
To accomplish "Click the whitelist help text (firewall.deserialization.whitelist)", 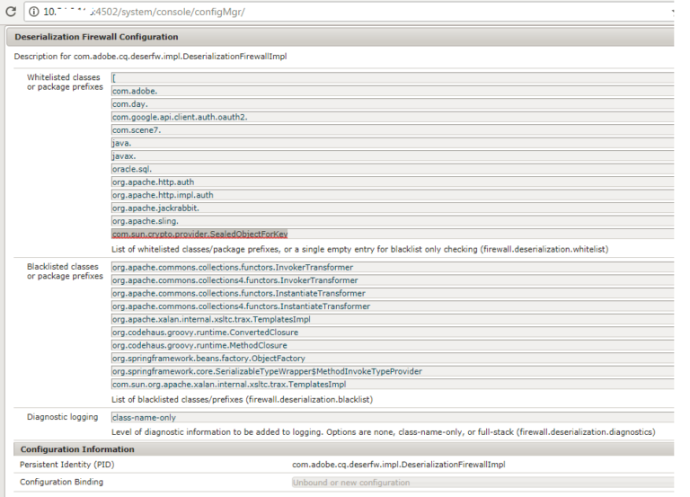I will [x=360, y=249].
